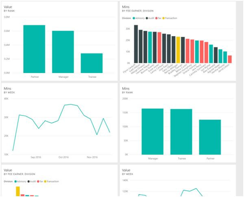Screen dimensions: 244x197
Task: Click the Trainee bar in Value by Rank
Action: (91, 63)
